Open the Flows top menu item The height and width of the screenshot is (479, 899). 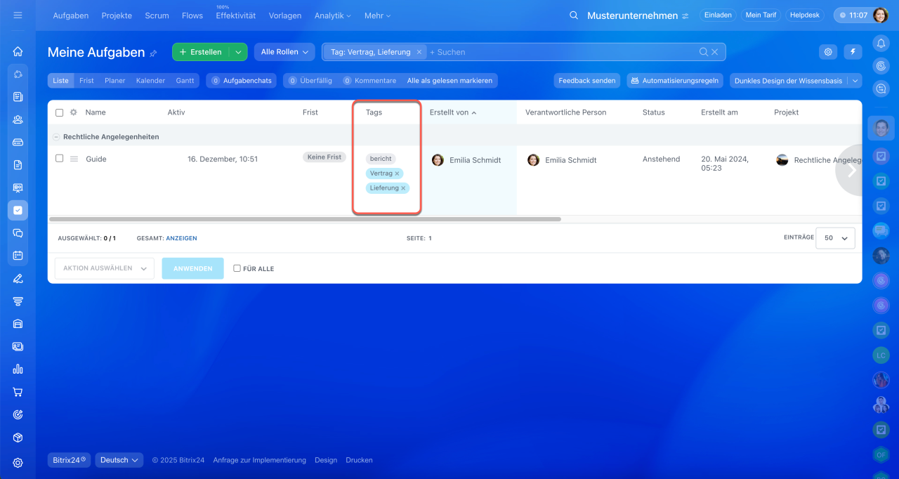[x=192, y=15]
